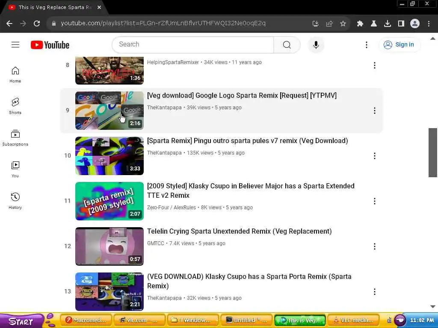Switch to vlc.com taskbar item
The width and height of the screenshot is (438, 328).
139,320
